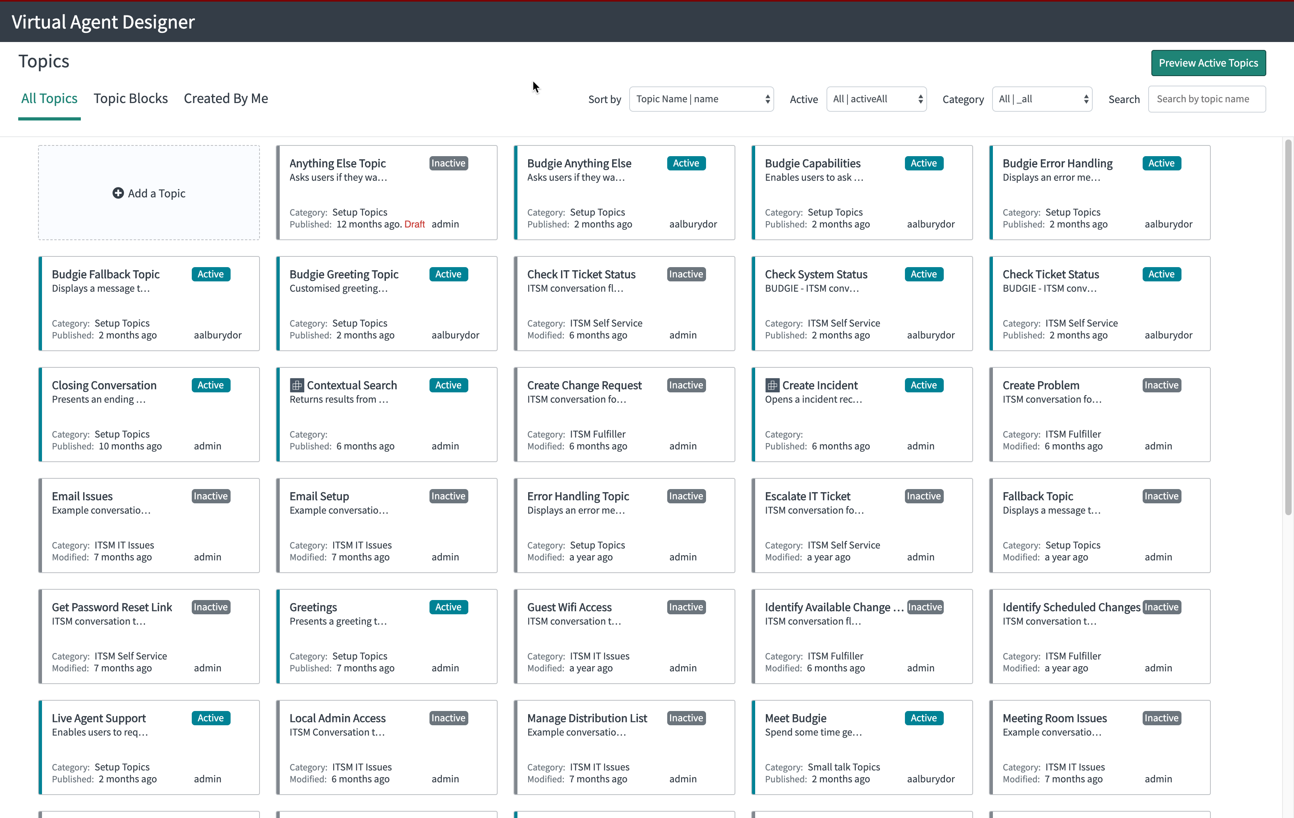Image resolution: width=1294 pixels, height=818 pixels.
Task: Open the Check IT Ticket Status topic
Action: (624, 304)
